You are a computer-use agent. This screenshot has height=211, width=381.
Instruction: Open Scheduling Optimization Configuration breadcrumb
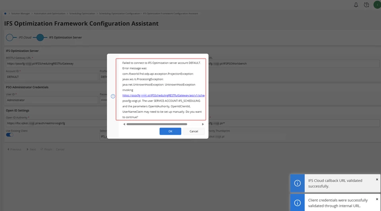tap(119, 14)
